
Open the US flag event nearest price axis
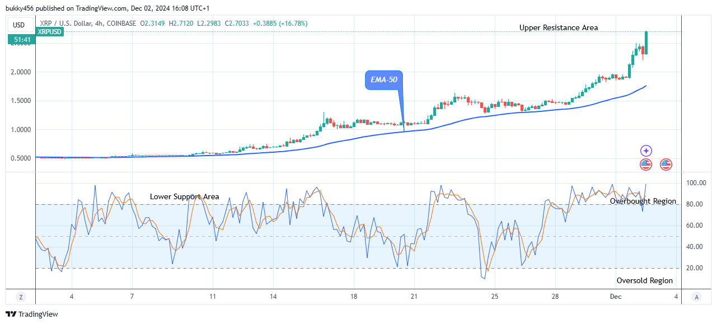tap(666, 165)
